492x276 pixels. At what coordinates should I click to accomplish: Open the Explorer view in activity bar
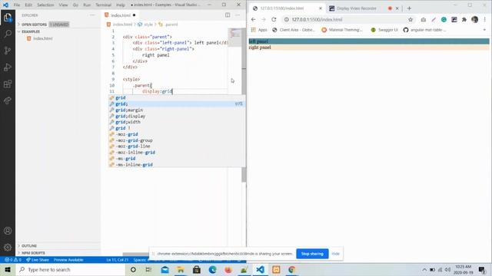click(8, 18)
